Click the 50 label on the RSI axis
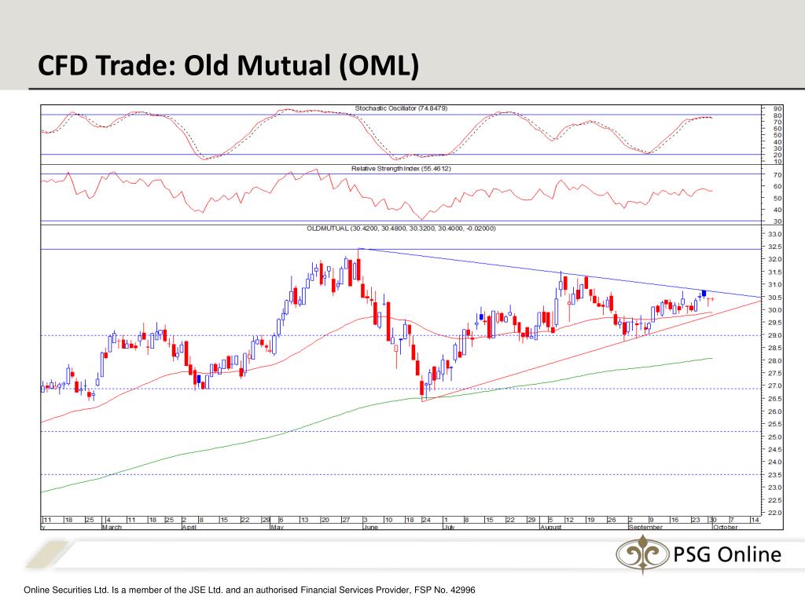Viewport: 805px width, 603px height. coord(777,199)
